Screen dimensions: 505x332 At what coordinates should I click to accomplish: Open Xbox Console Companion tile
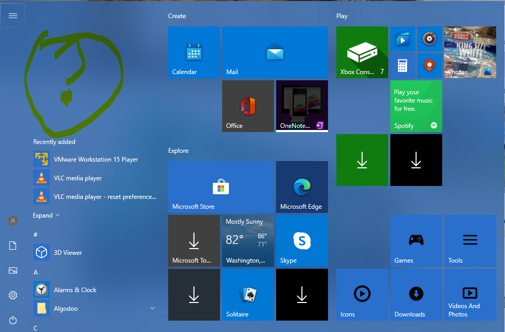(x=362, y=52)
